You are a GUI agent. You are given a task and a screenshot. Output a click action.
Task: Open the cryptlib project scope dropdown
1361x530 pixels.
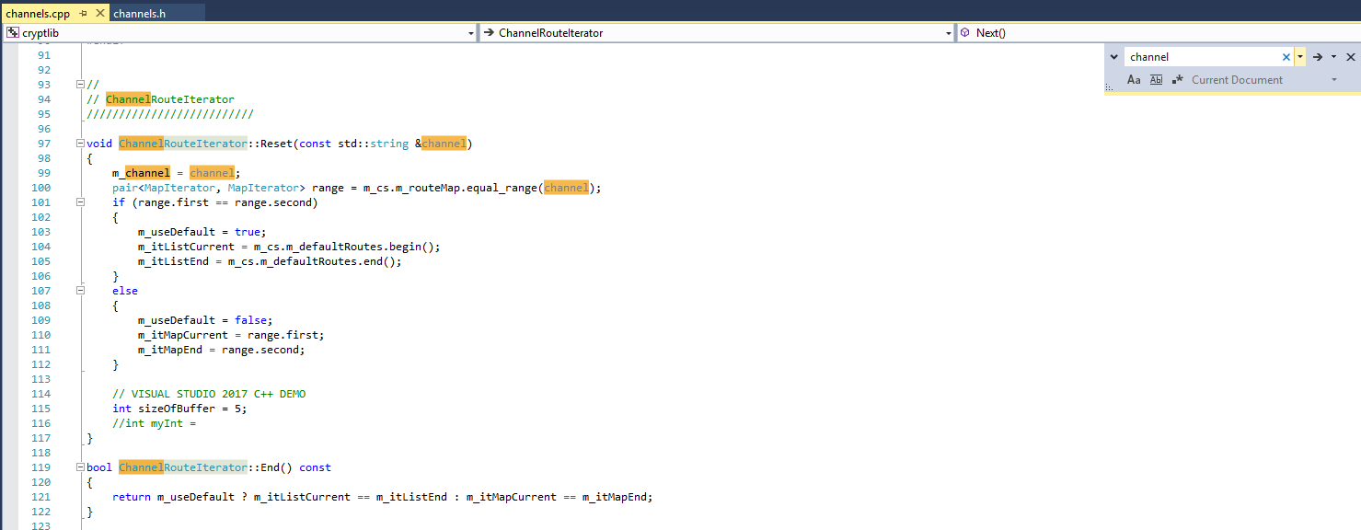tap(471, 33)
